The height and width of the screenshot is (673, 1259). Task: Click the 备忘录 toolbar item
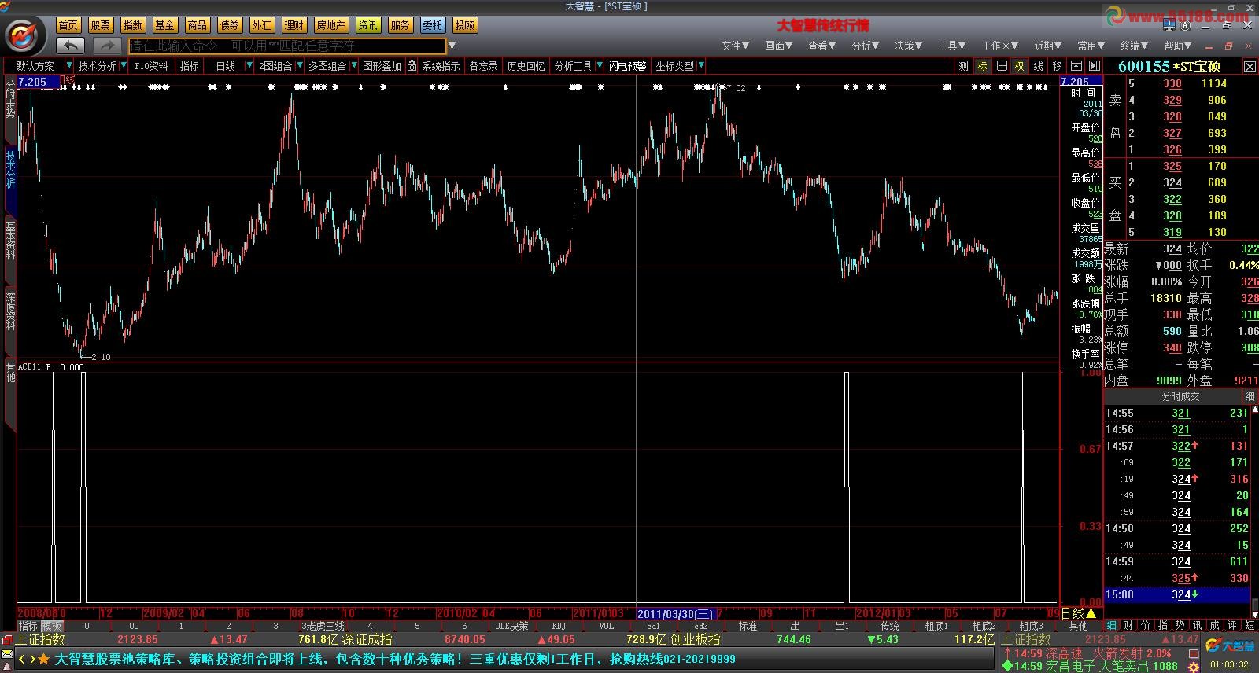pos(483,66)
